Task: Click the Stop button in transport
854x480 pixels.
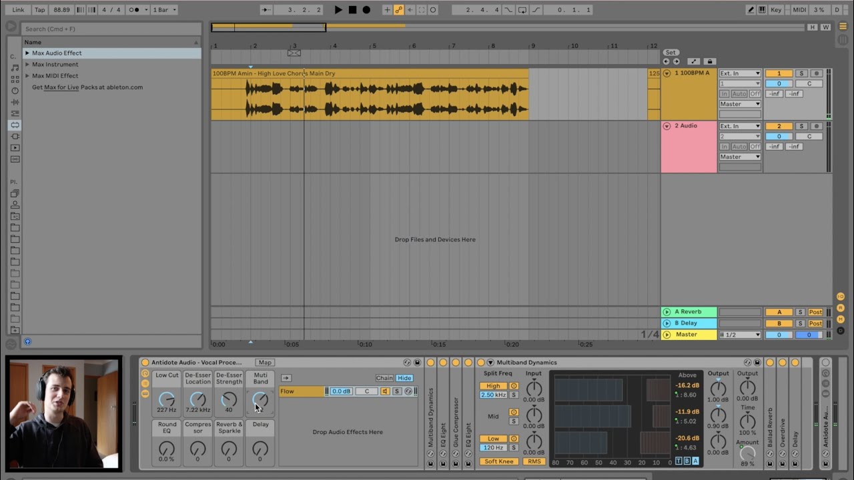Action: click(352, 10)
